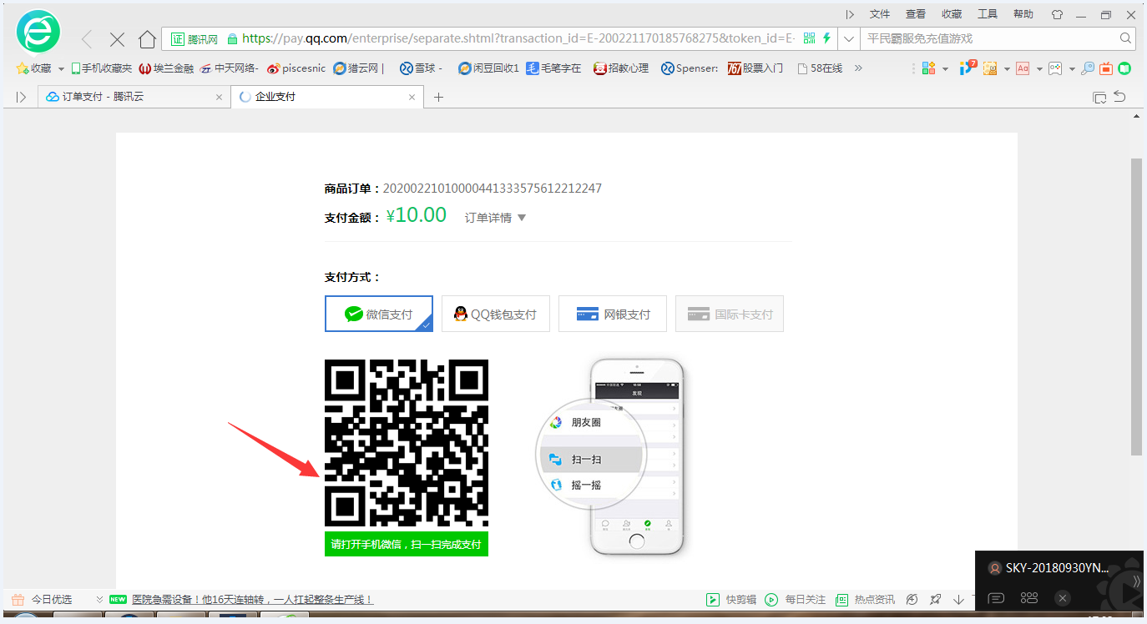This screenshot has height=624, width=1147.
Task: Click the orange TV extension icon
Action: (x=1106, y=68)
